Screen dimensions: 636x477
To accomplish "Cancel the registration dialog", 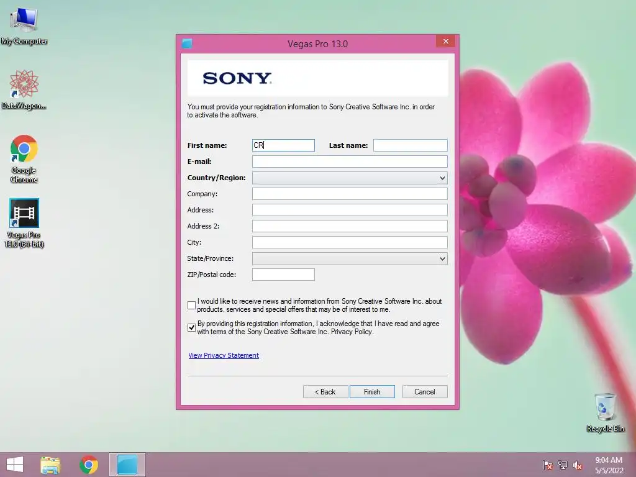I will (425, 392).
